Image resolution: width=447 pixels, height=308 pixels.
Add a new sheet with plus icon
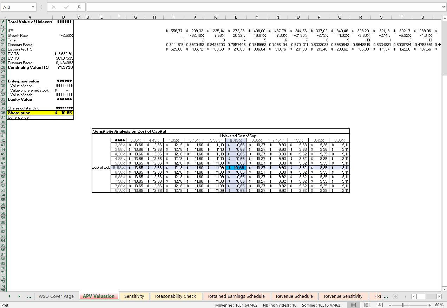point(395,296)
